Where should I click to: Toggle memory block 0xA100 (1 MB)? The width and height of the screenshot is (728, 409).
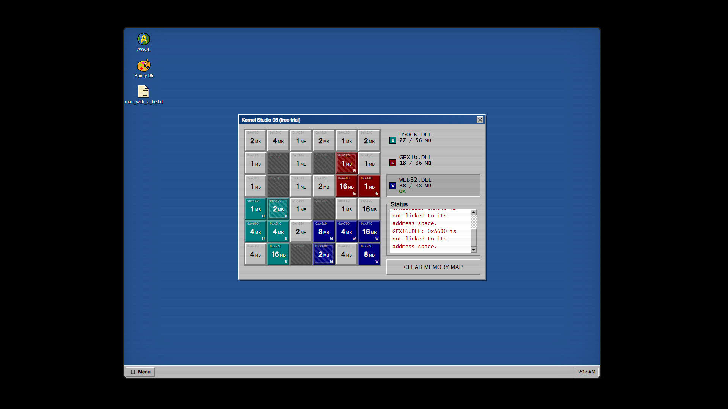tap(347, 140)
